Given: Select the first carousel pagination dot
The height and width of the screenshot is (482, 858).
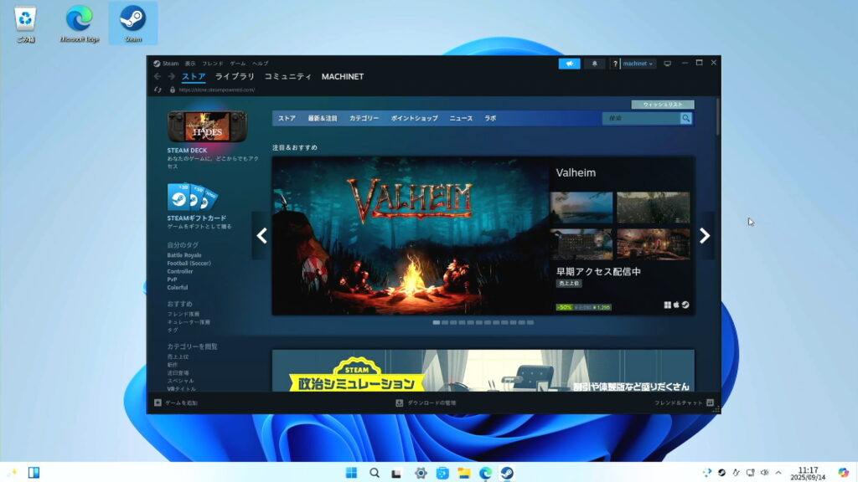Looking at the screenshot, I should [437, 322].
